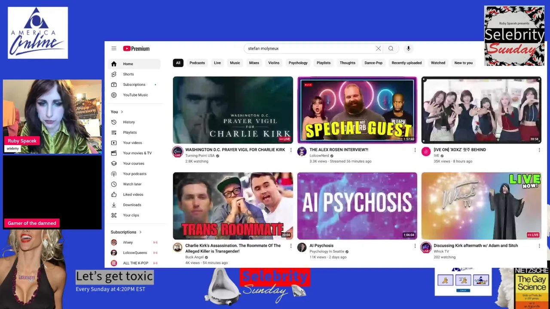This screenshot has height=309, width=550.
Task: Open more options for AI Psychosis video
Action: click(x=415, y=246)
